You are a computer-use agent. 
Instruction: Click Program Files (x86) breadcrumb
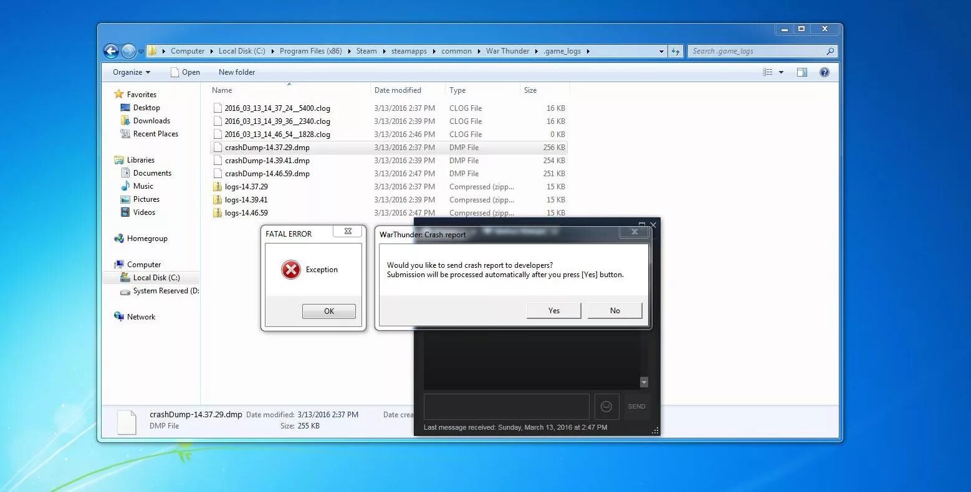[x=310, y=51]
